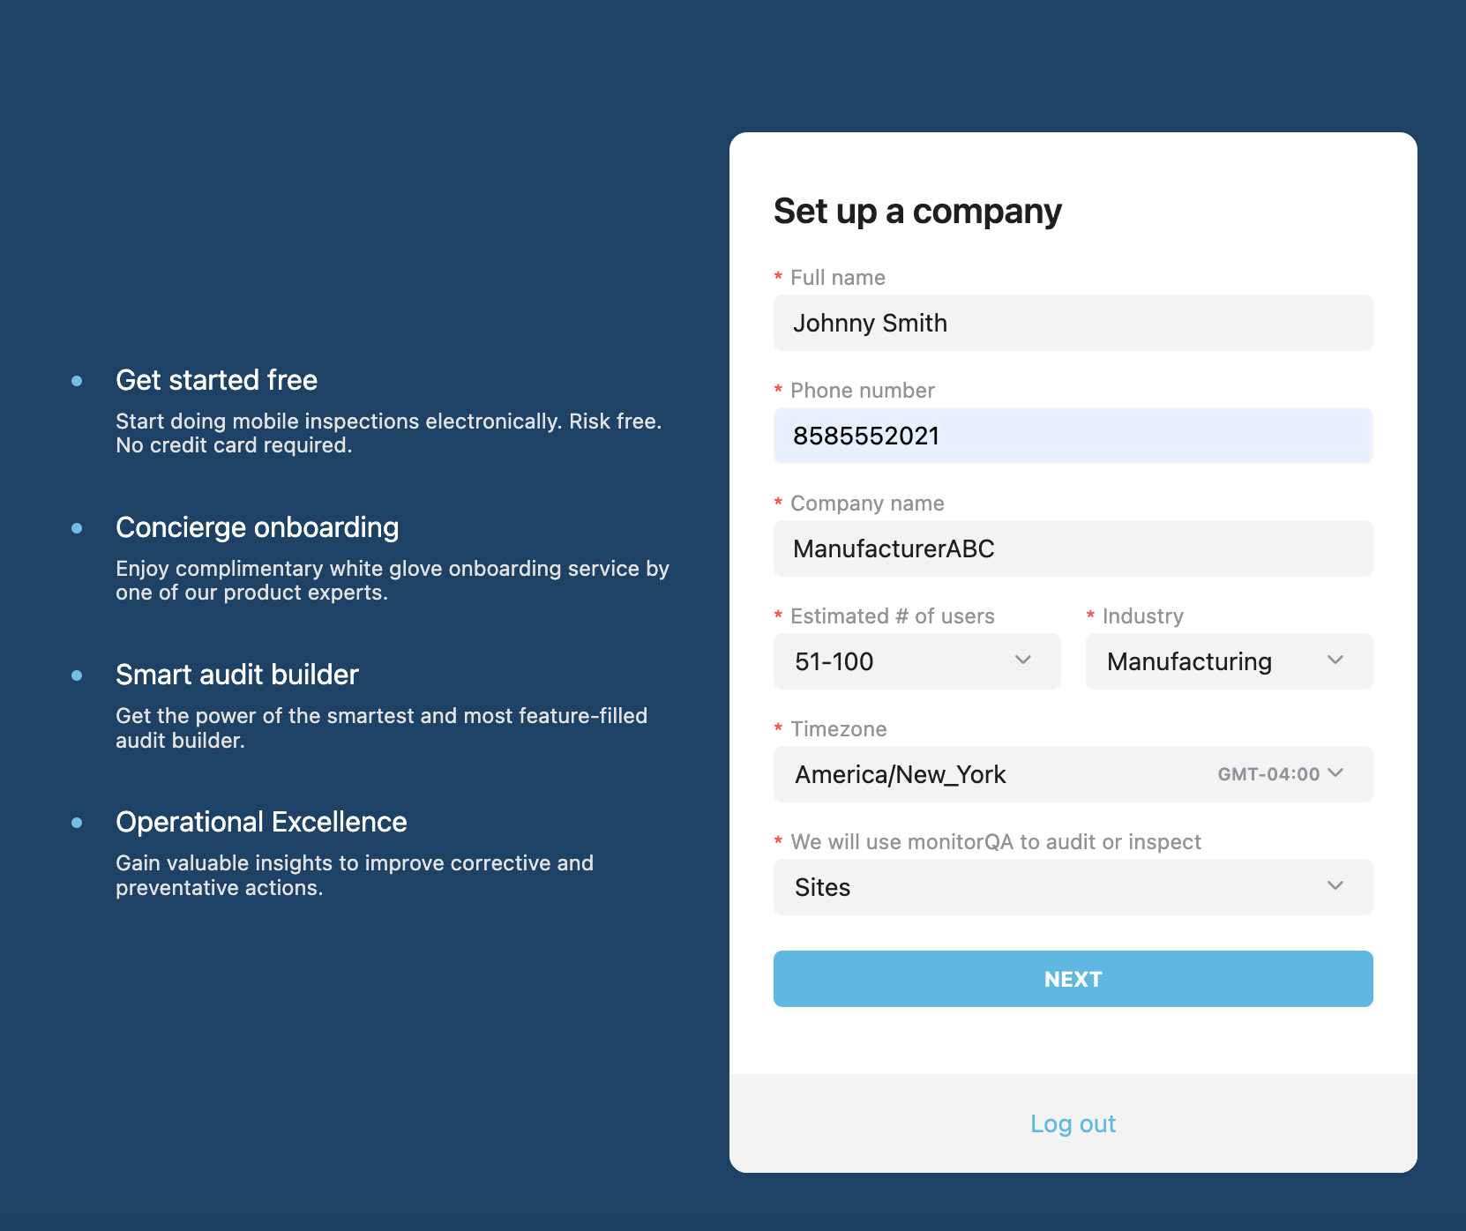Focus the Full name input field
Viewport: 1466px width, 1231px height.
point(1073,323)
